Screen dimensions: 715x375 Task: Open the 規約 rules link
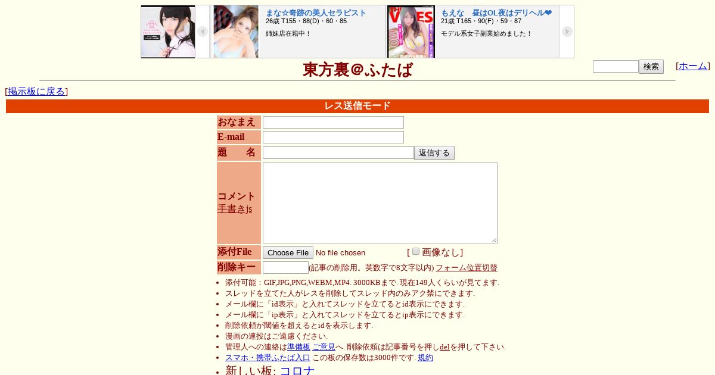click(425, 358)
